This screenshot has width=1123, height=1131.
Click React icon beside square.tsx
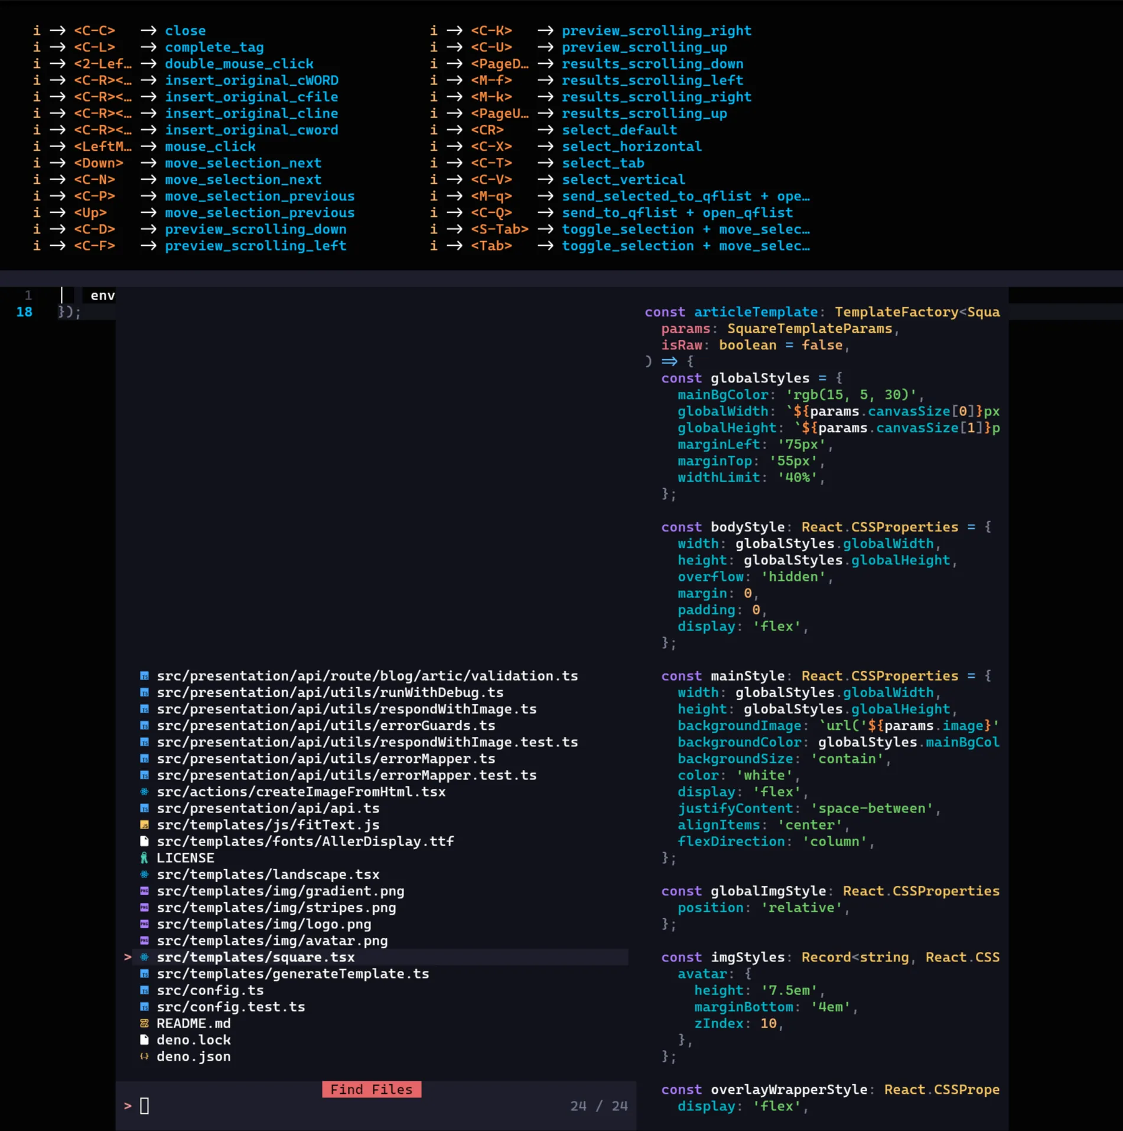144,957
